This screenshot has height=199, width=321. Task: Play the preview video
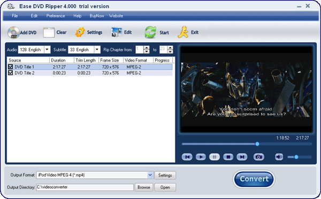tap(201, 157)
